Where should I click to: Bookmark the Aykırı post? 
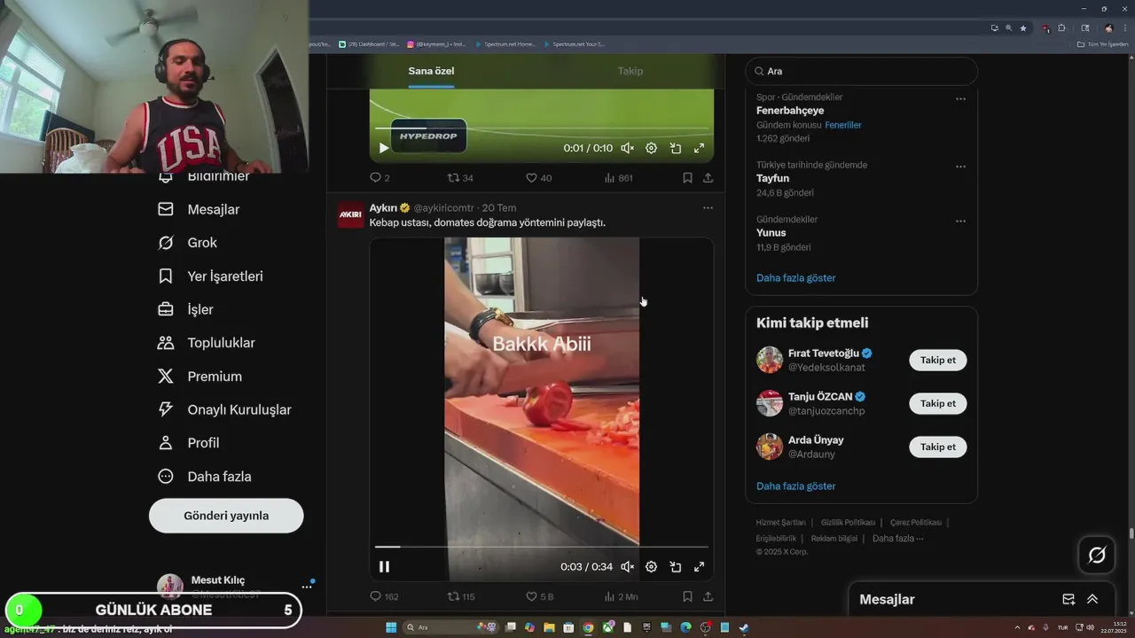point(687,597)
